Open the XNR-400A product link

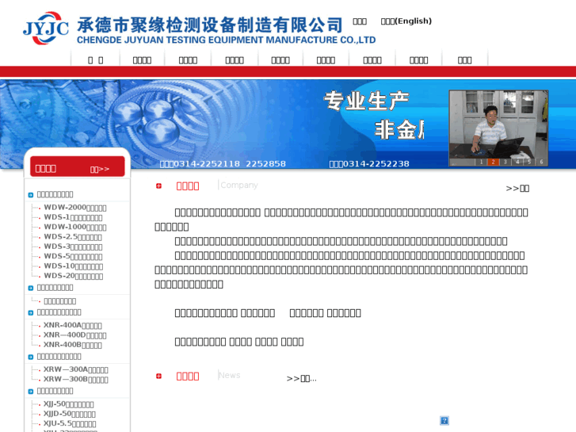pyautogui.click(x=73, y=325)
